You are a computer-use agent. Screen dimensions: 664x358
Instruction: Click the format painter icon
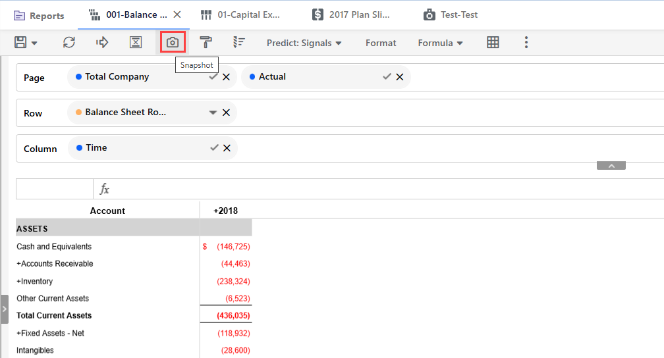(206, 43)
